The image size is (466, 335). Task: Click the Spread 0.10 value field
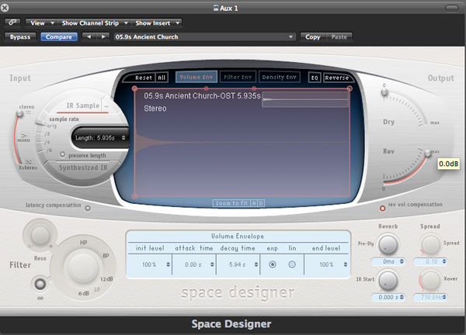430,261
